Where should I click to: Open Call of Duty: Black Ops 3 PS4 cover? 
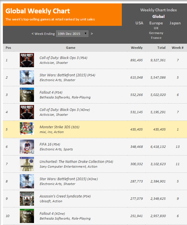point(27,60)
